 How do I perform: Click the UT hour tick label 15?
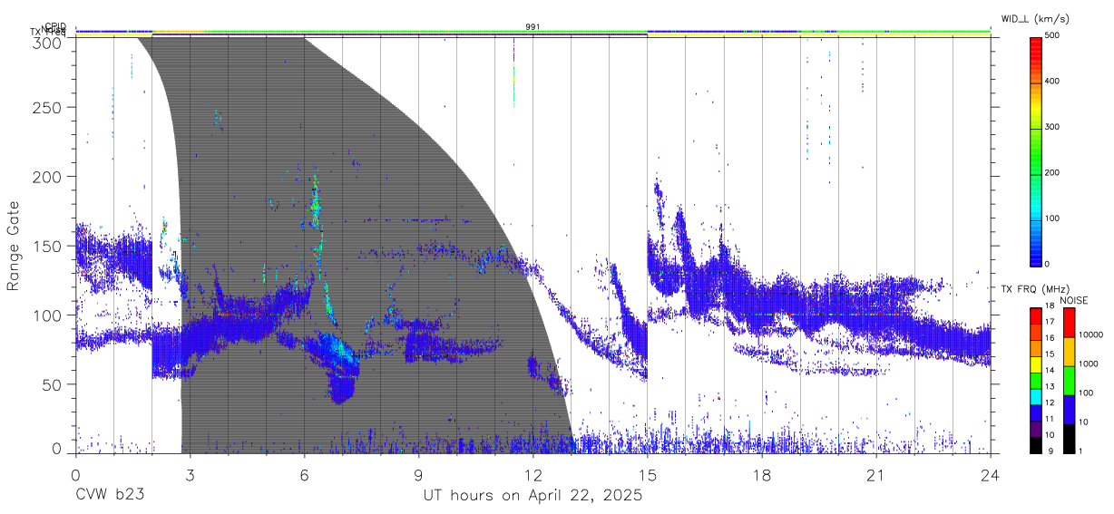(647, 474)
